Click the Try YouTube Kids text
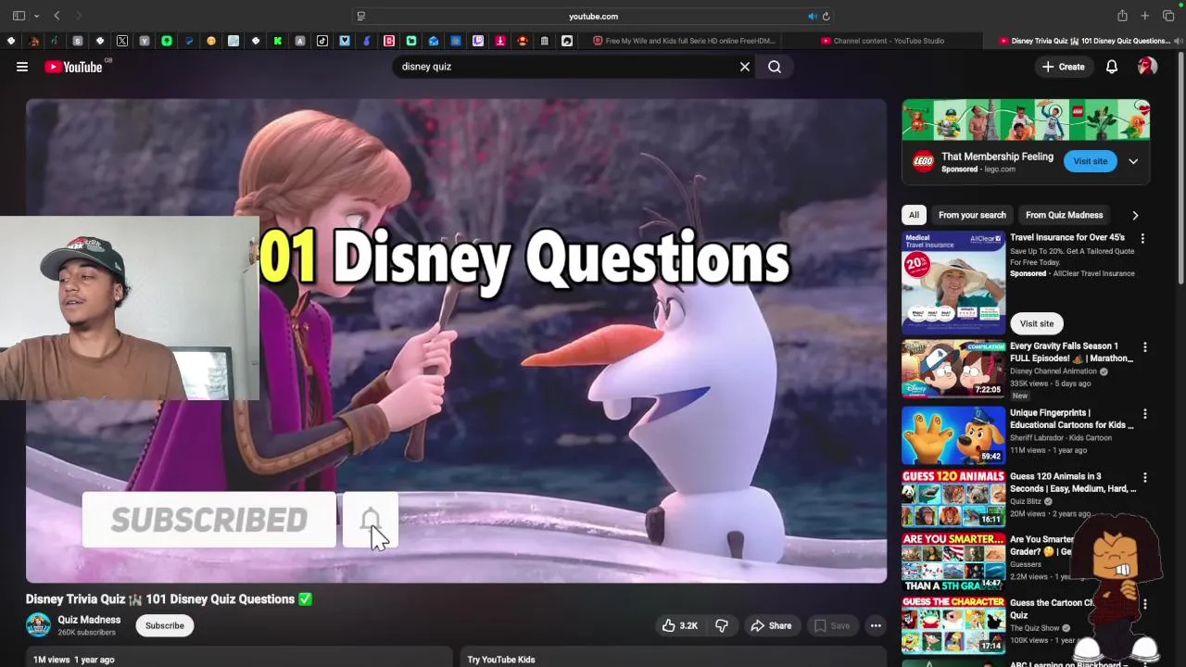1186x667 pixels. coord(501,660)
